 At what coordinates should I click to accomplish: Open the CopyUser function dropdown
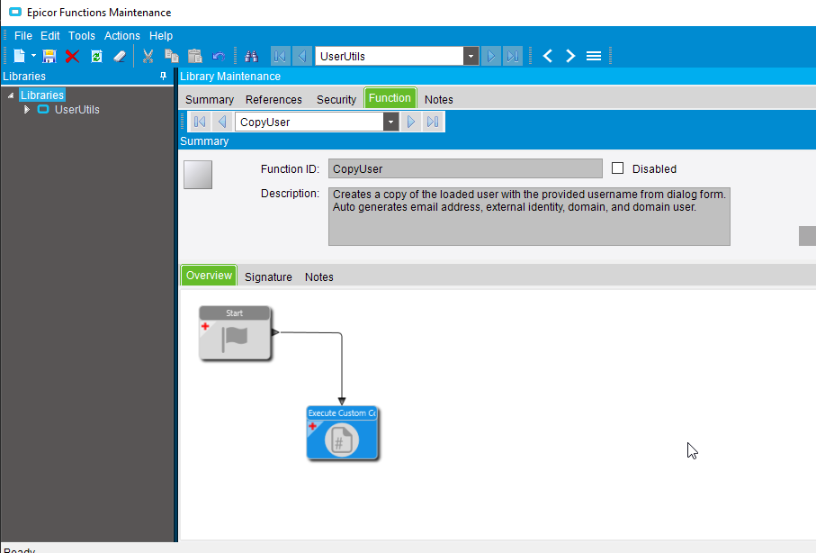click(390, 122)
